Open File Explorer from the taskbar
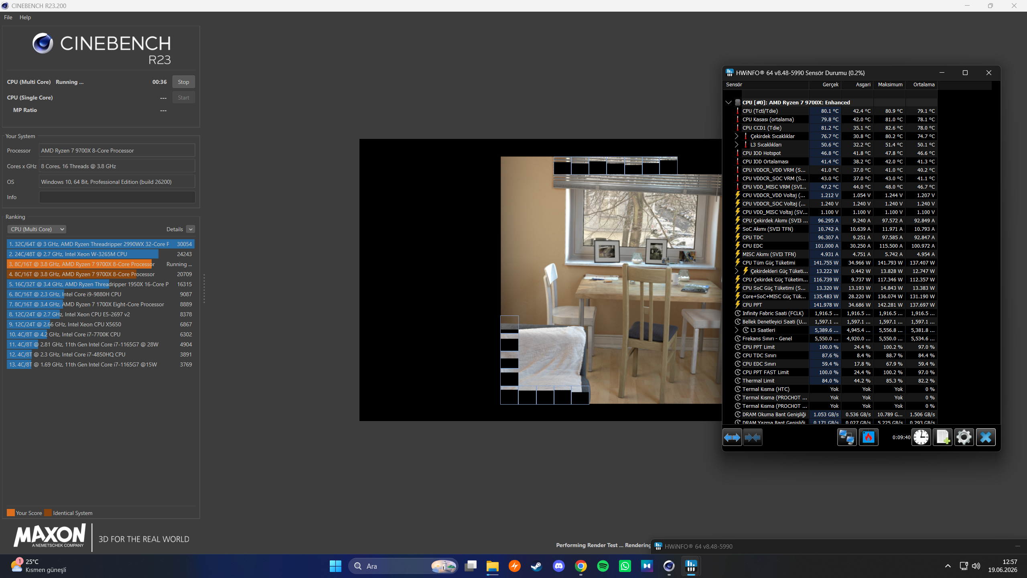This screenshot has width=1027, height=578. pyautogui.click(x=493, y=566)
